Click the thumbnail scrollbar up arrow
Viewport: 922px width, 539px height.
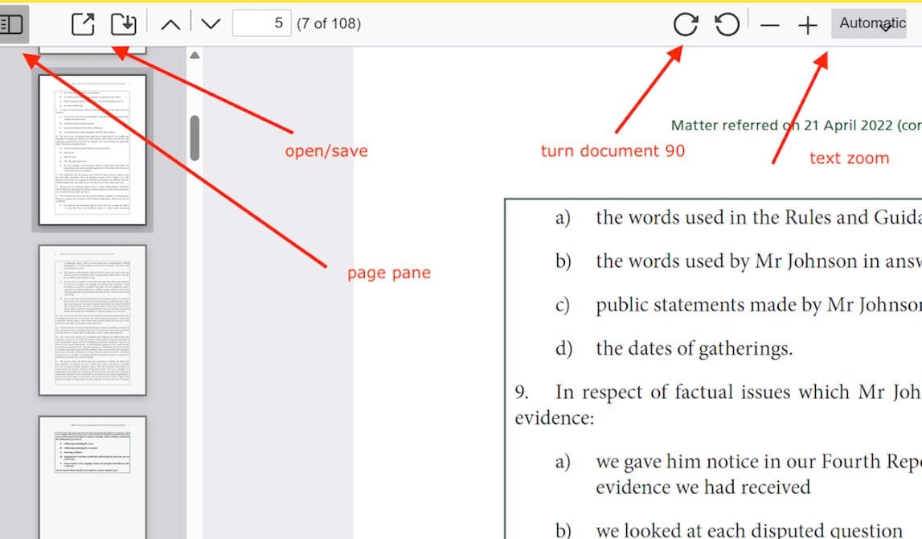point(195,56)
